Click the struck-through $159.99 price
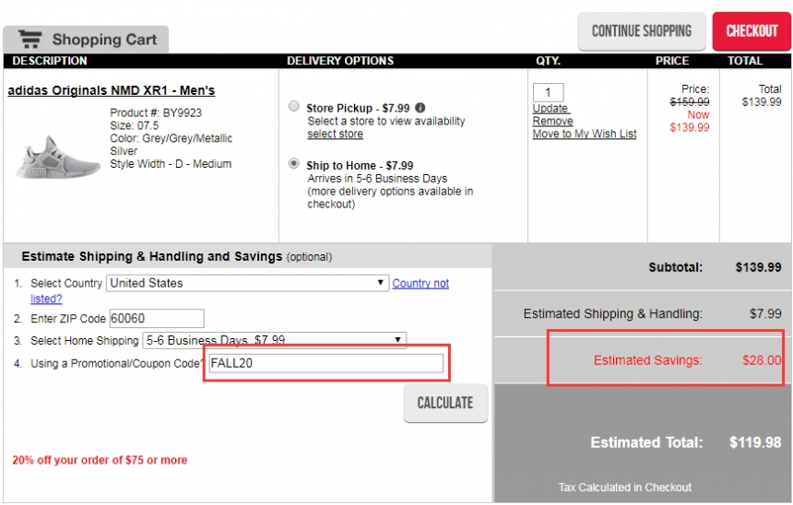Viewport: 793px width, 505px height. [x=690, y=101]
